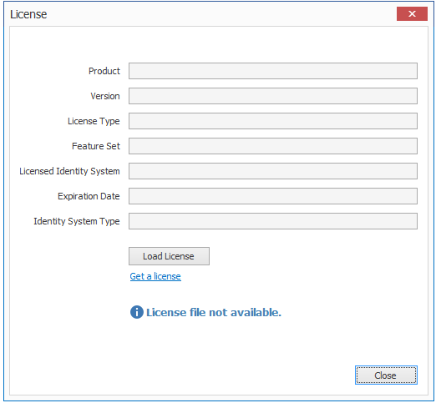Click the Product label

pos(104,71)
